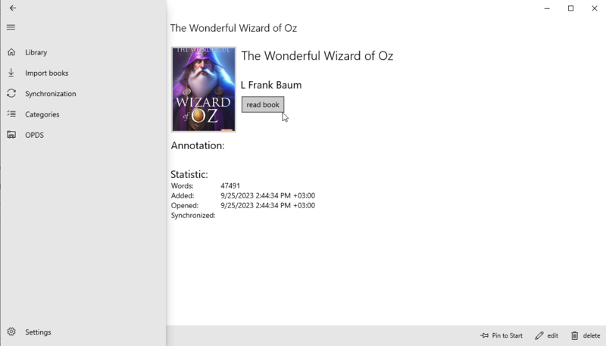
Task: Click the Settings gear icon
Action: (11, 332)
